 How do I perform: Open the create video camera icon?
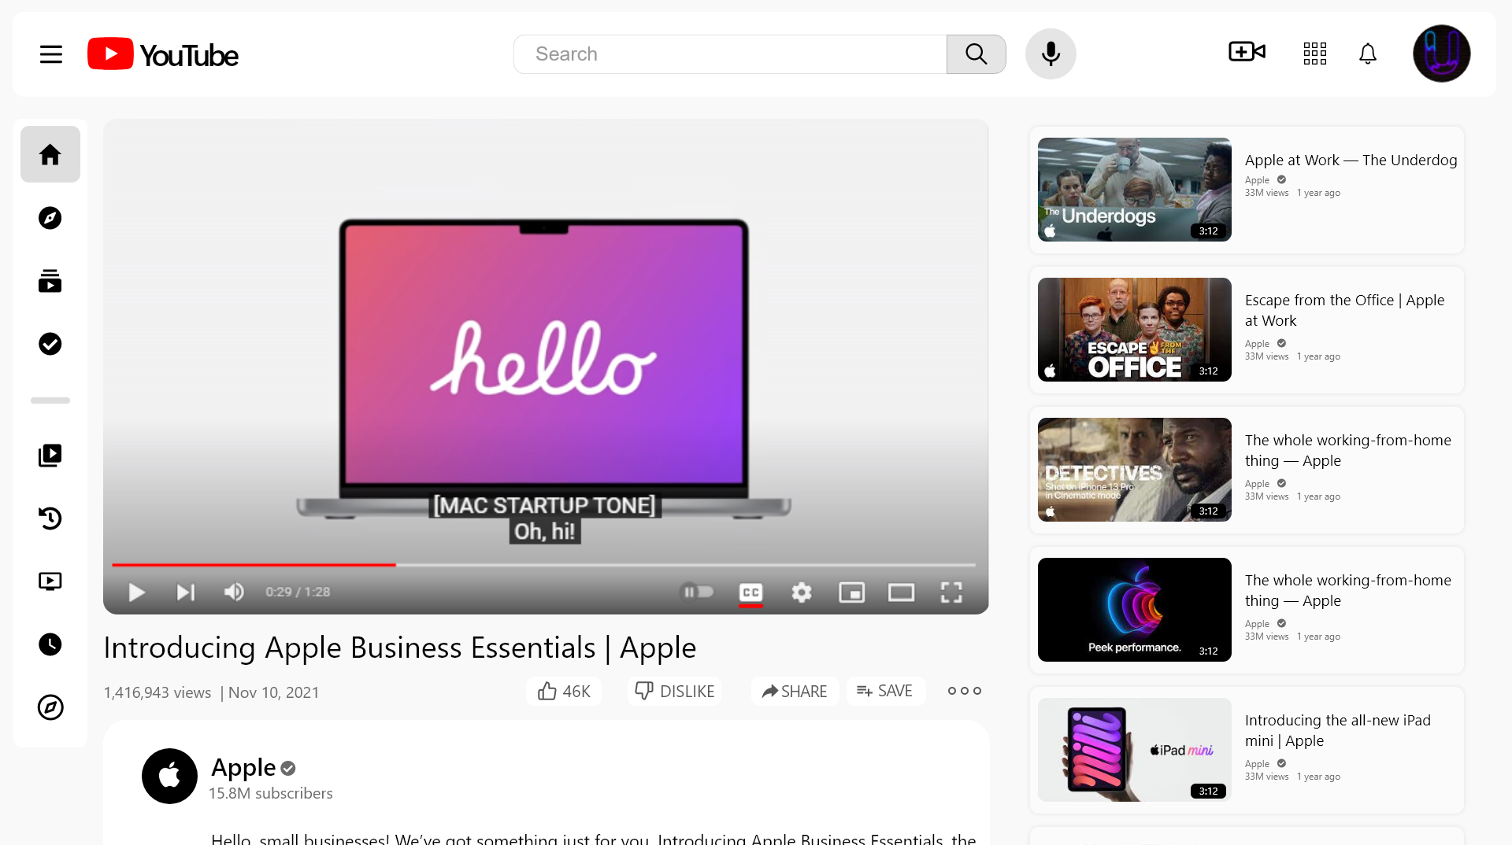[1247, 52]
